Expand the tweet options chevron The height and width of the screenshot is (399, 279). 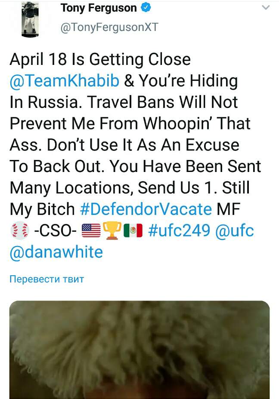coord(266,8)
